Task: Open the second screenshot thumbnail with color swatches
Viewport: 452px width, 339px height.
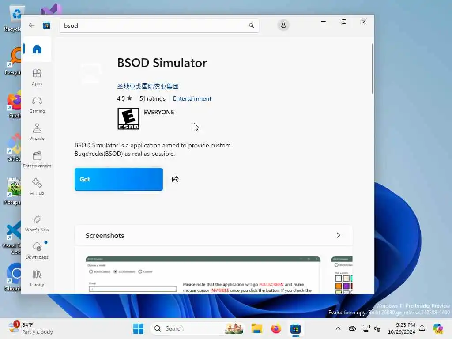Action: (x=342, y=275)
